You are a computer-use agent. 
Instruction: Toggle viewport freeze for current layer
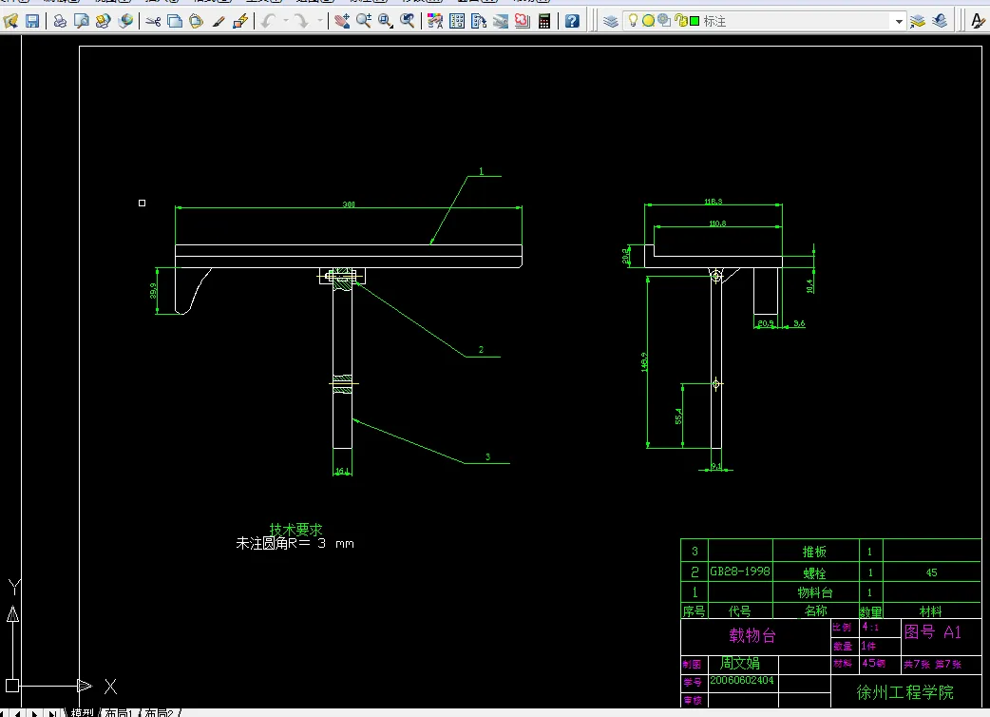pos(663,20)
